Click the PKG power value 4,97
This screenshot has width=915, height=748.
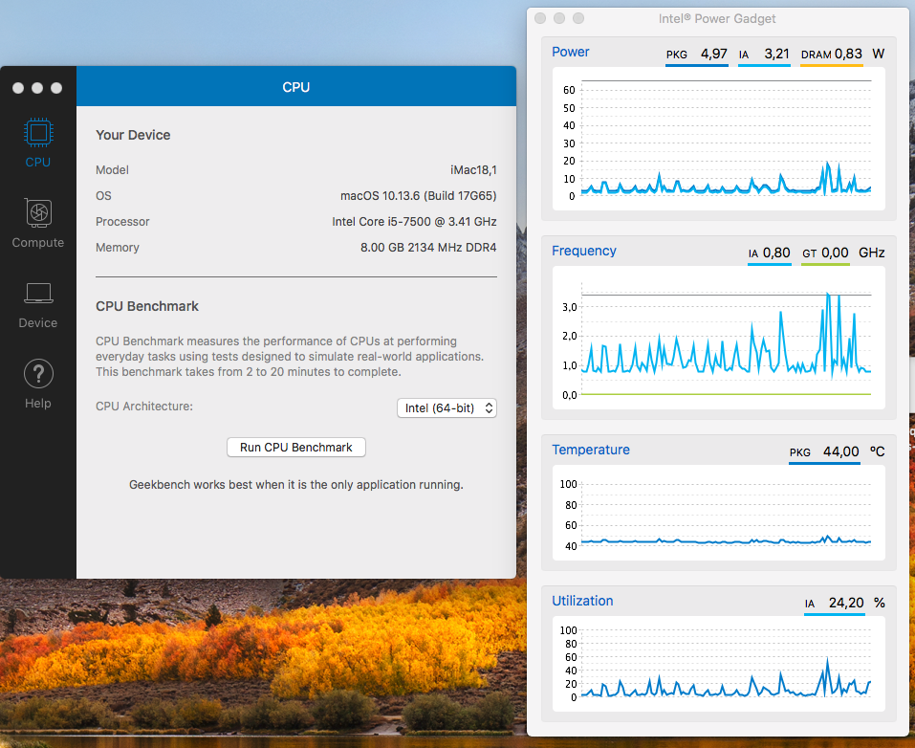click(713, 55)
